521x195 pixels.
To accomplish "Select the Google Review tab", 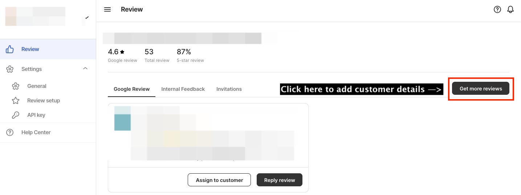I will pyautogui.click(x=131, y=89).
